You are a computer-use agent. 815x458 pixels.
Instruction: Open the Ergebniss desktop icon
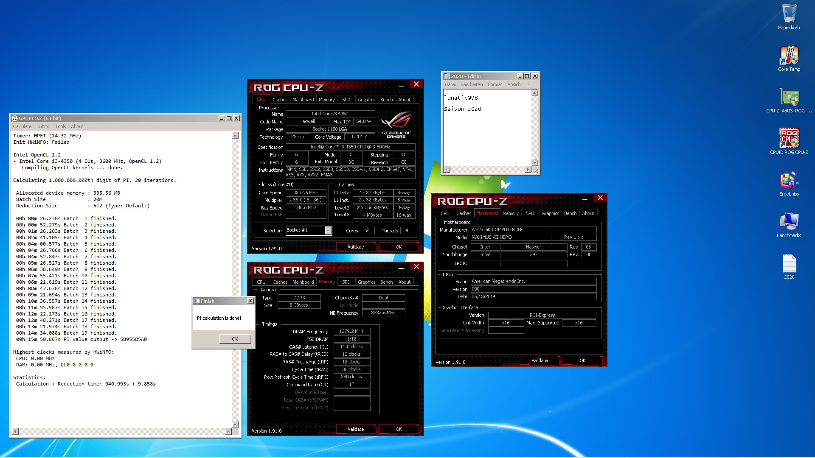tap(789, 183)
